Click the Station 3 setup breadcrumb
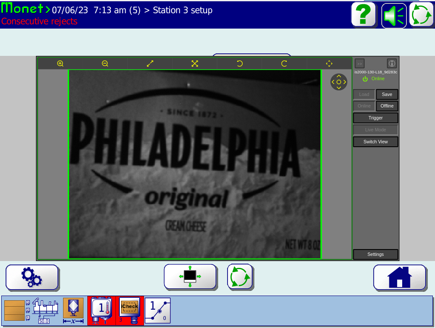The image size is (435, 328). (182, 10)
